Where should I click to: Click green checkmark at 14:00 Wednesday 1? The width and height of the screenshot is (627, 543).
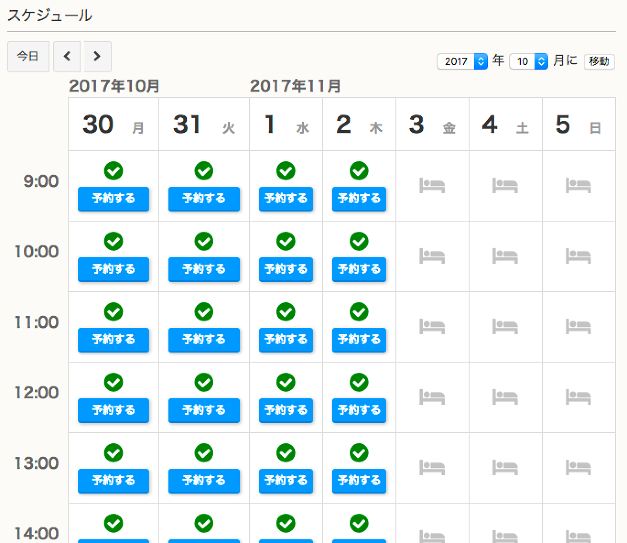pos(286,523)
